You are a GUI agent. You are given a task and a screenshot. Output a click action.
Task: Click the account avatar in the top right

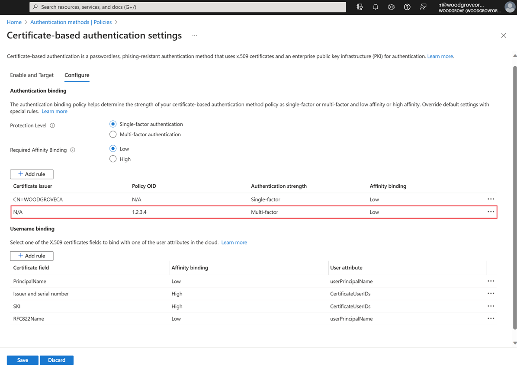510,7
